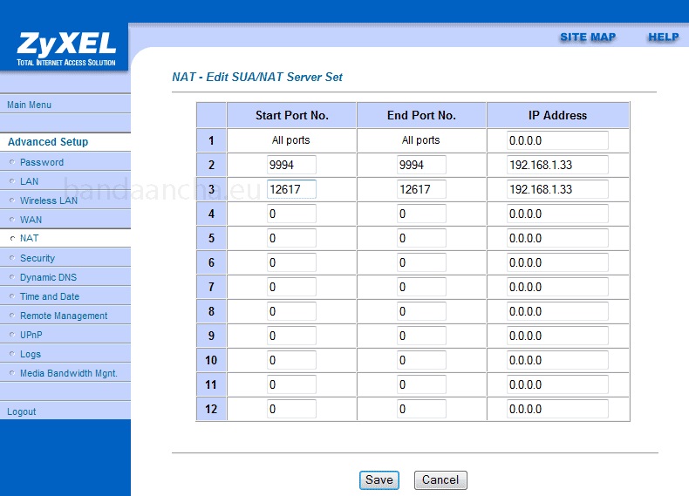Click Start Port field containing 12617
Viewport: 689px width, 496px height.
pyautogui.click(x=291, y=189)
